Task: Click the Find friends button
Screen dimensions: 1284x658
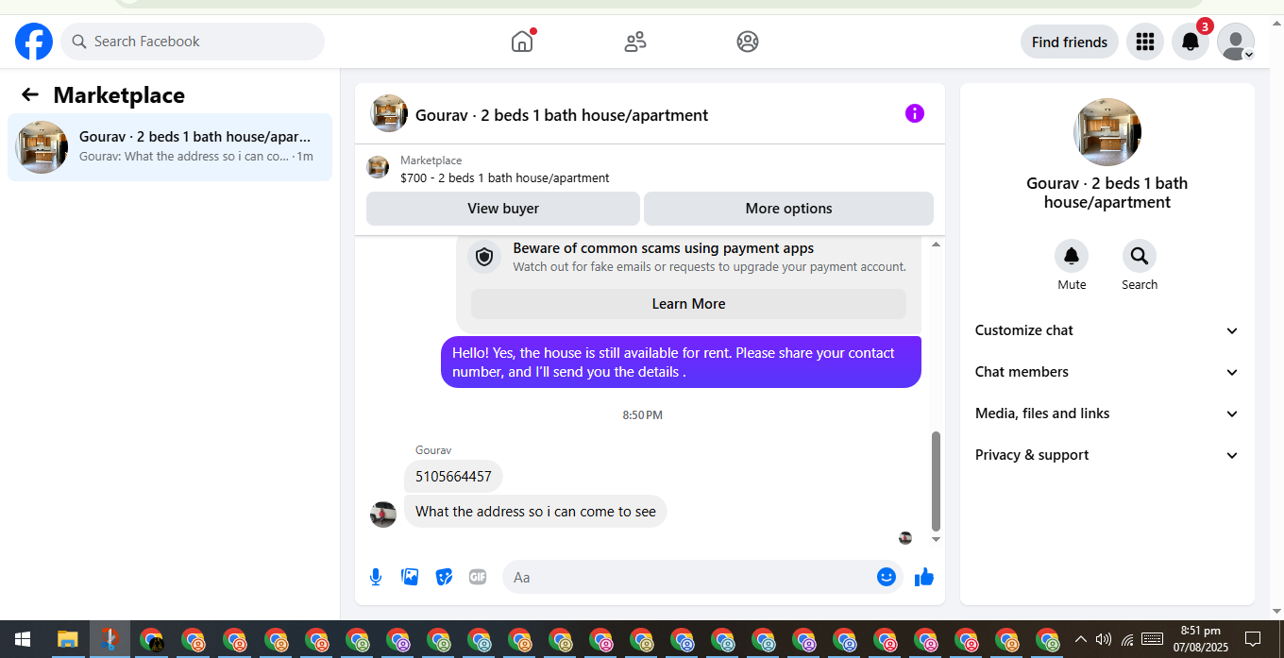Action: click(x=1070, y=42)
